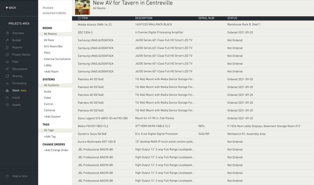Click the Project Details info icon
This screenshot has height=185, width=314.
pyautogui.click(x=7, y=54)
